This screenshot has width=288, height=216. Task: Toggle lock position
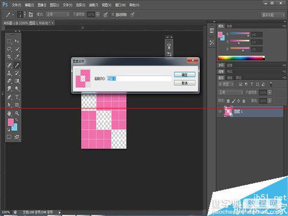[x=238, y=101]
